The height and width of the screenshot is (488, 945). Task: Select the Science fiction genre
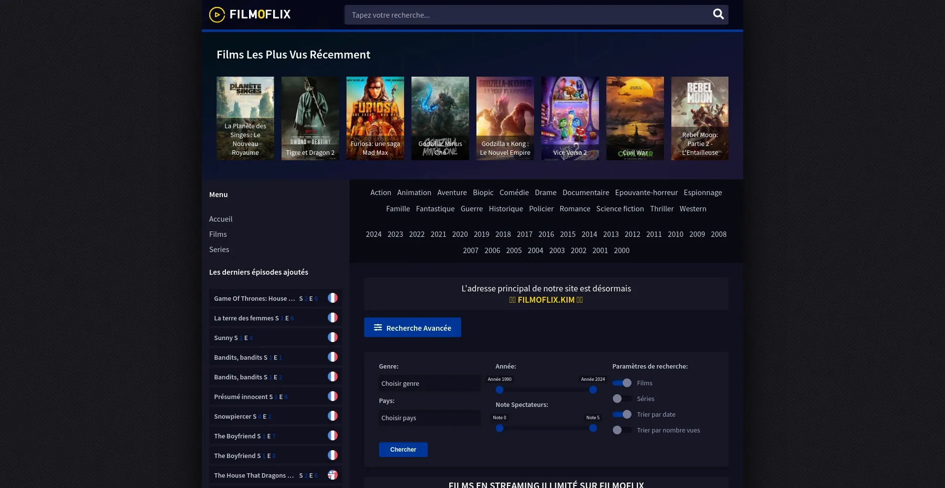click(x=620, y=208)
